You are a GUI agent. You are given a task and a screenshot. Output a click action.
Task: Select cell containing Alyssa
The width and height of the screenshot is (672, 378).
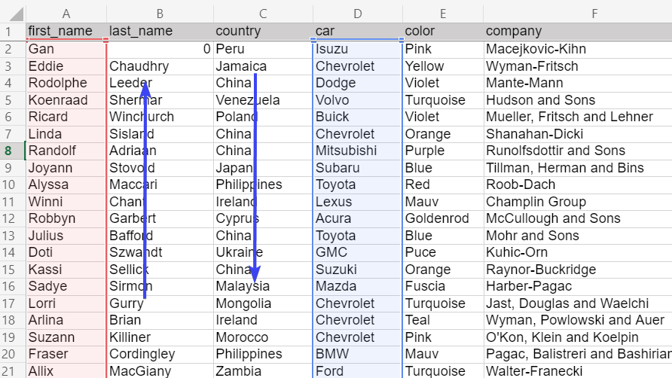[66, 184]
